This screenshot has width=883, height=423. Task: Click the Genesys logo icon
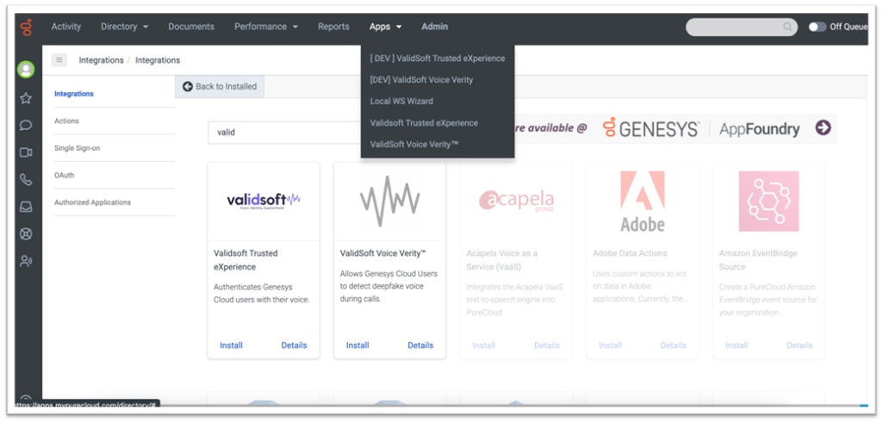coord(27,28)
